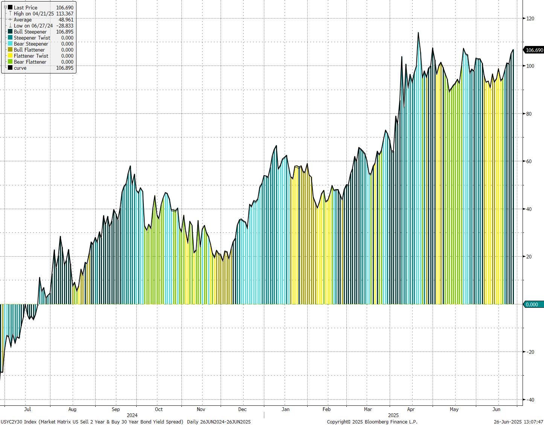Click the Oct label on time axis
Viewport: 544px width, 425px height.
pos(158,409)
